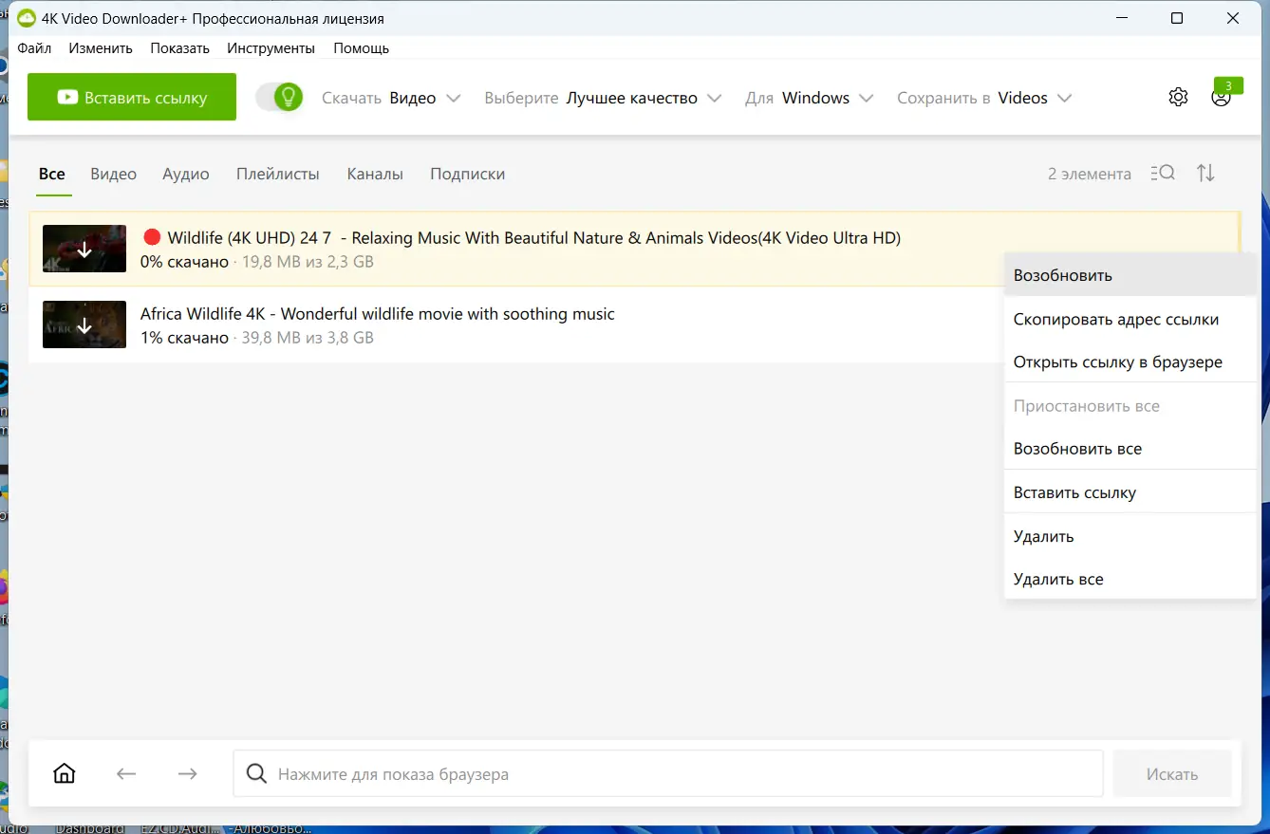Image resolution: width=1270 pixels, height=834 pixels.
Task: Click the browser forward arrow
Action: point(188,773)
